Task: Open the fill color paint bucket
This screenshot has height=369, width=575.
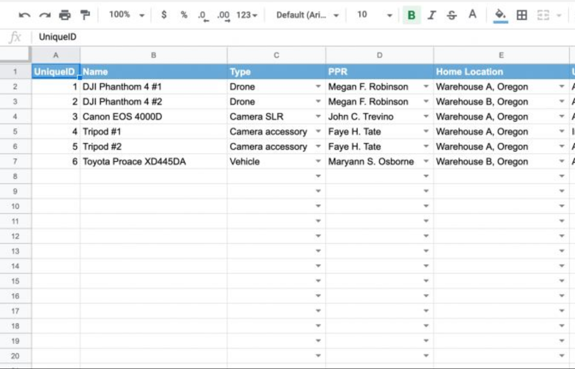Action: pyautogui.click(x=500, y=15)
